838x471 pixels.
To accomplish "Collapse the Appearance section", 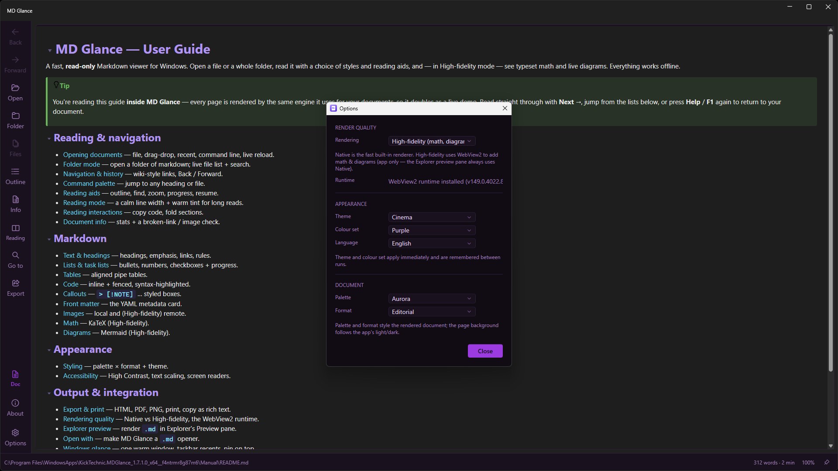I will [49, 350].
